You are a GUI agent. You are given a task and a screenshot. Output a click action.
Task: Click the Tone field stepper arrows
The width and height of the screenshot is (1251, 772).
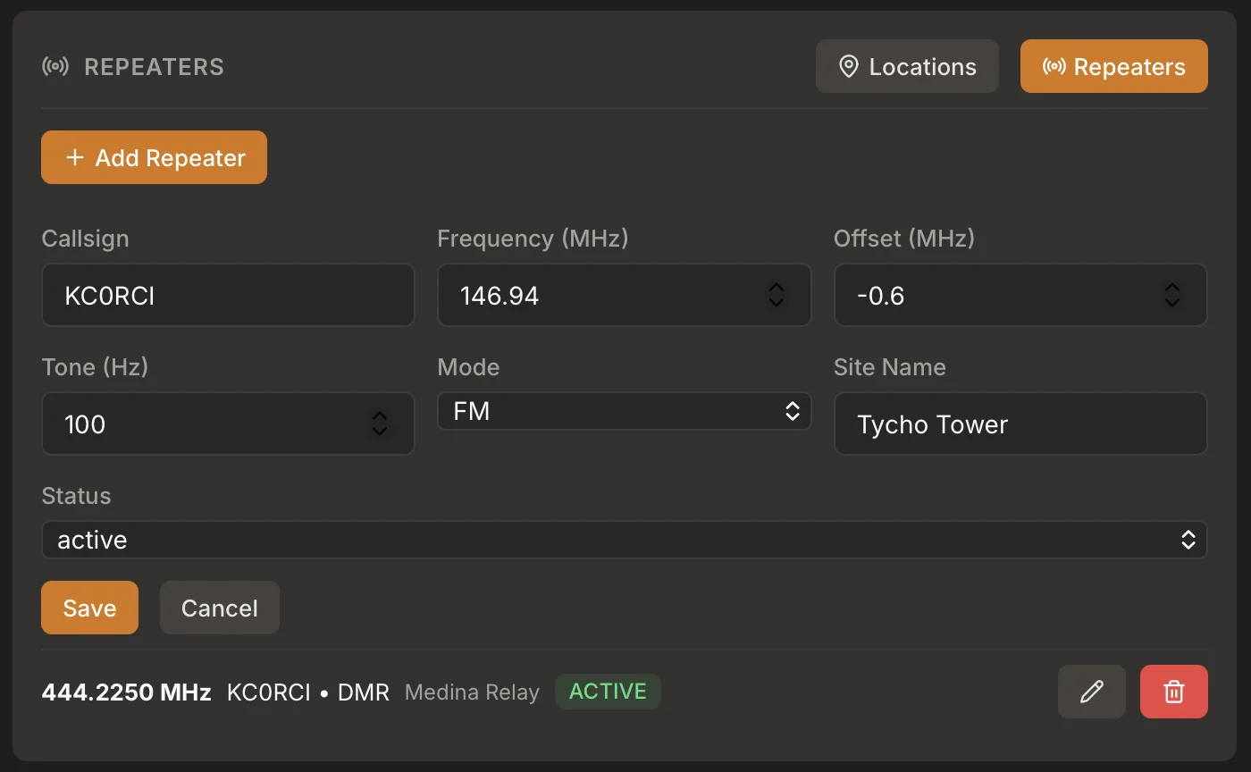[380, 424]
